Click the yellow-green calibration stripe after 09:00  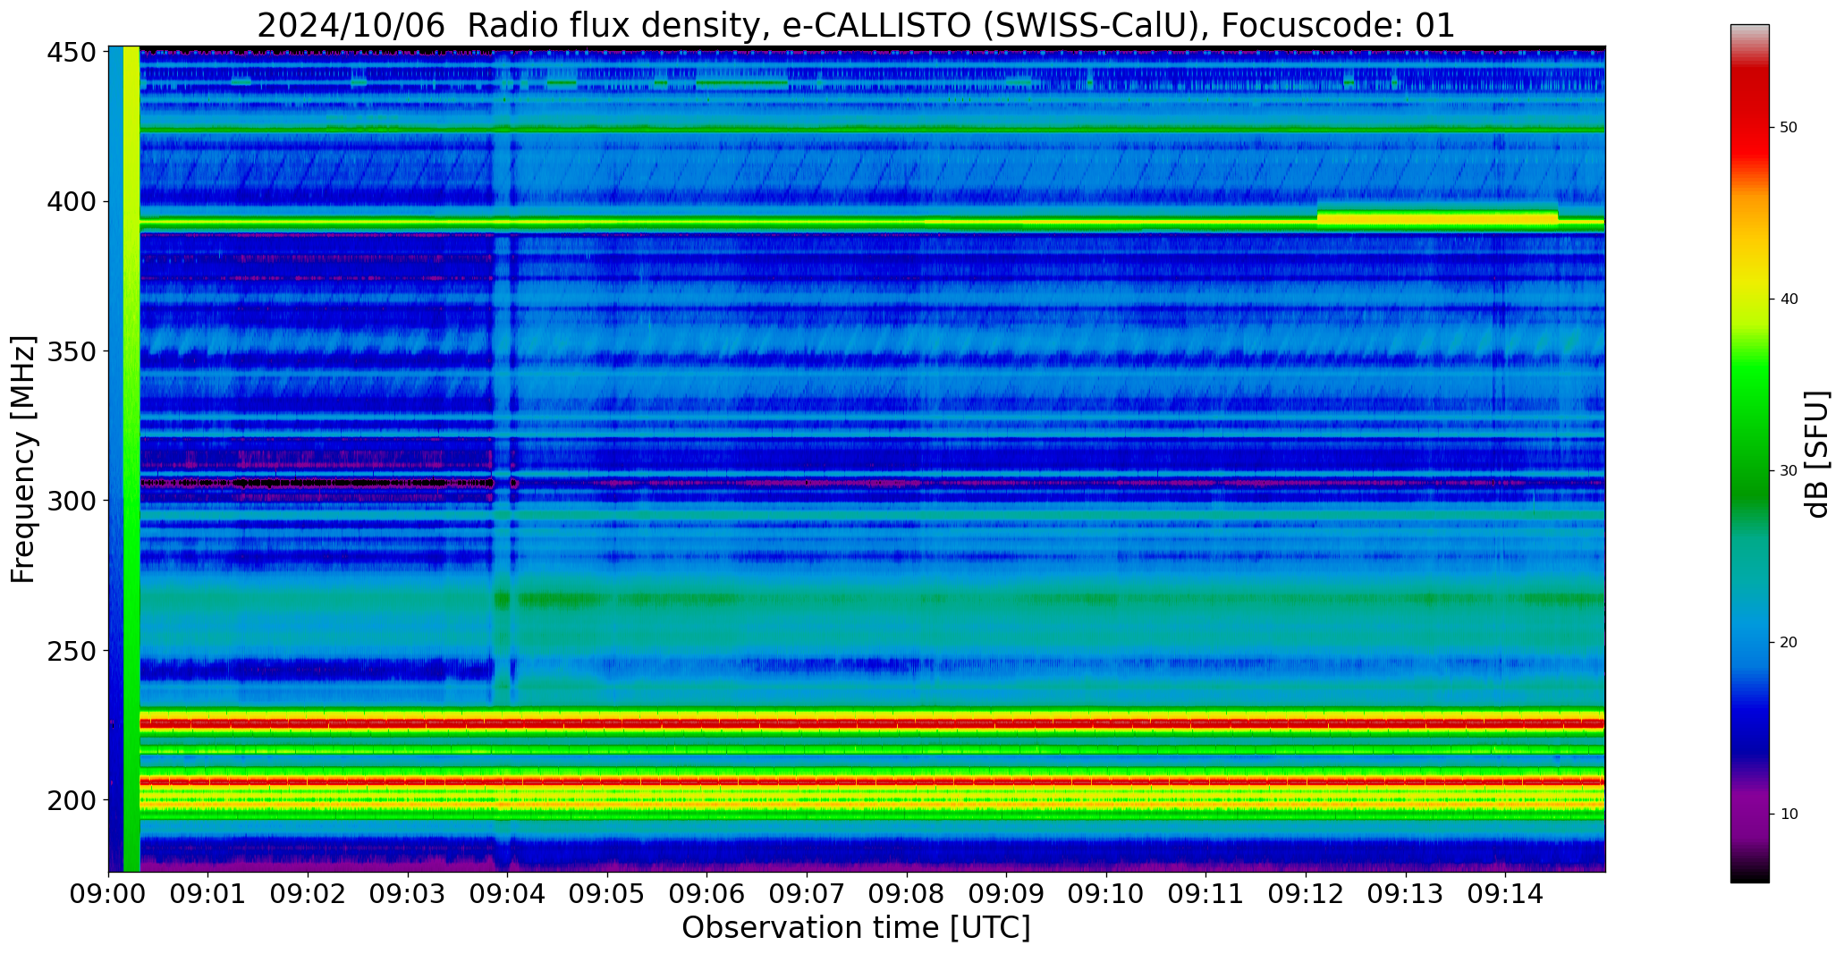131,459
